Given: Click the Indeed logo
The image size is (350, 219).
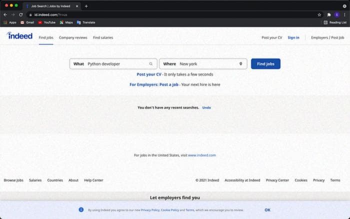Looking at the screenshot, I should [x=19, y=35].
